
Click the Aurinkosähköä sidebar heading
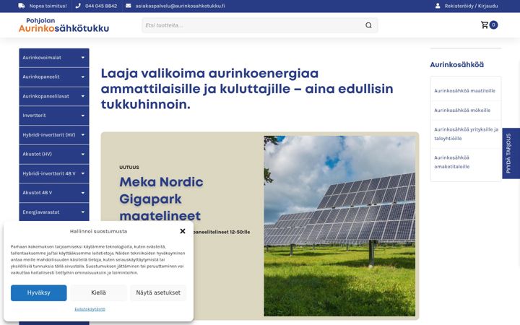point(456,65)
